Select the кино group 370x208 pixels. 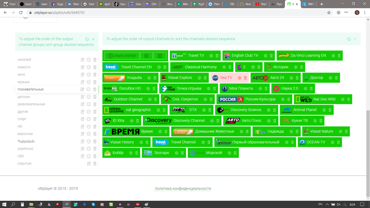21,74
